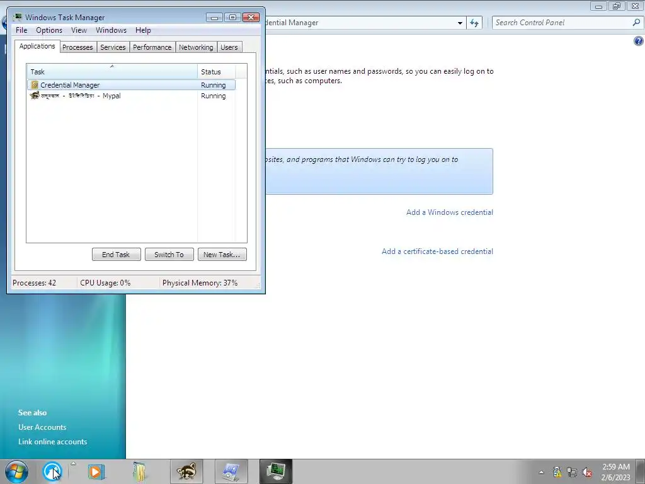Open Control Panel help icon
Screen dimensions: 645x484
(639, 41)
